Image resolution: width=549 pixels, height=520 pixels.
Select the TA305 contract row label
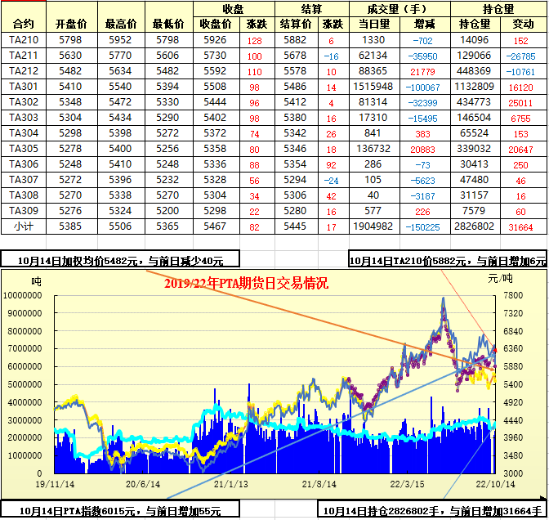24,149
